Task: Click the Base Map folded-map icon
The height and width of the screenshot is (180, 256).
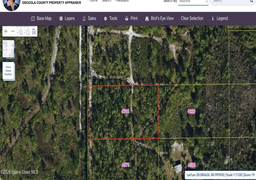Action: [33, 19]
